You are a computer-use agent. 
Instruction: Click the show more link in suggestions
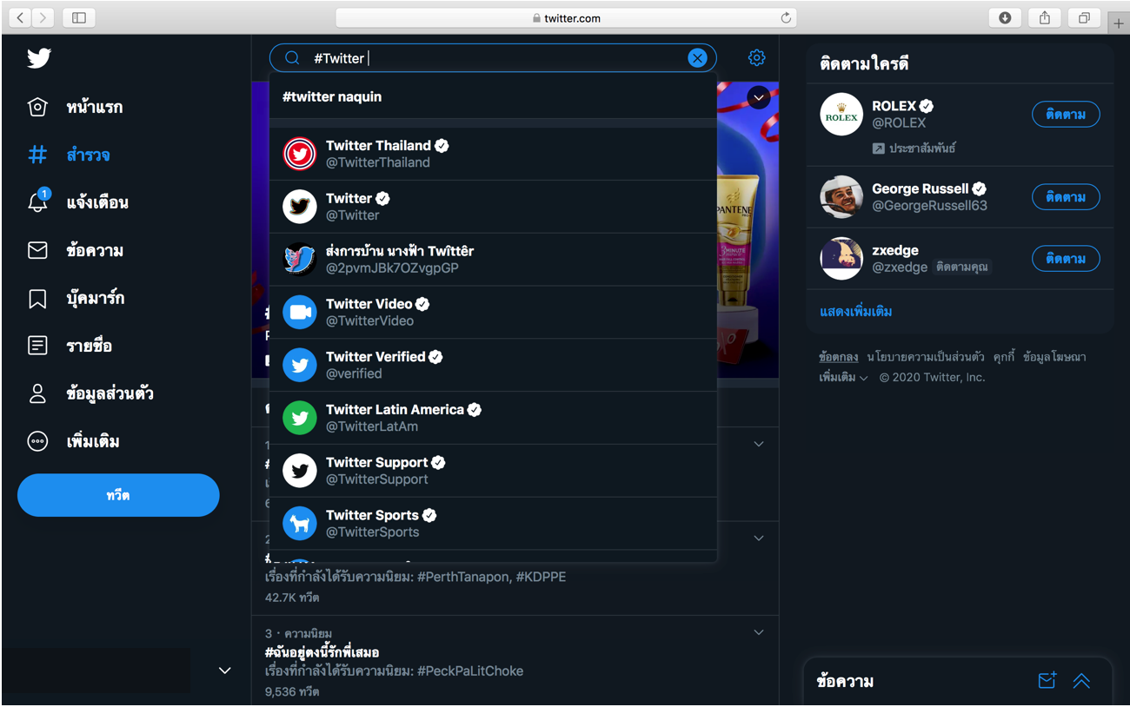[x=855, y=312]
